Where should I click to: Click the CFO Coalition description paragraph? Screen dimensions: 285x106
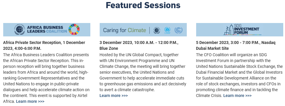(239, 75)
